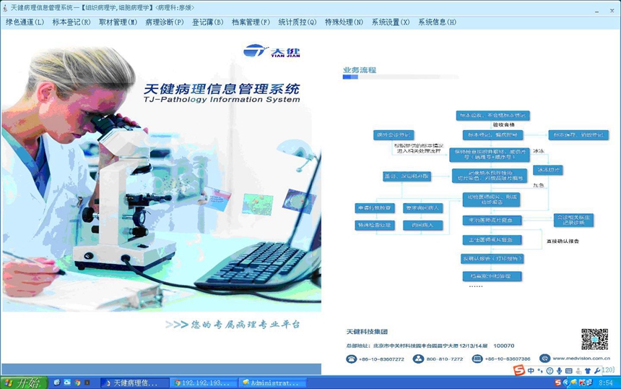Click the 询问病人 flowchart box
The width and height of the screenshot is (621, 389).
click(422, 226)
